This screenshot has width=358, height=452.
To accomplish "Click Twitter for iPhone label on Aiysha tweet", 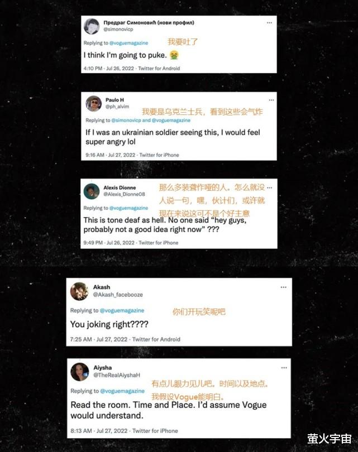I will [x=155, y=431].
